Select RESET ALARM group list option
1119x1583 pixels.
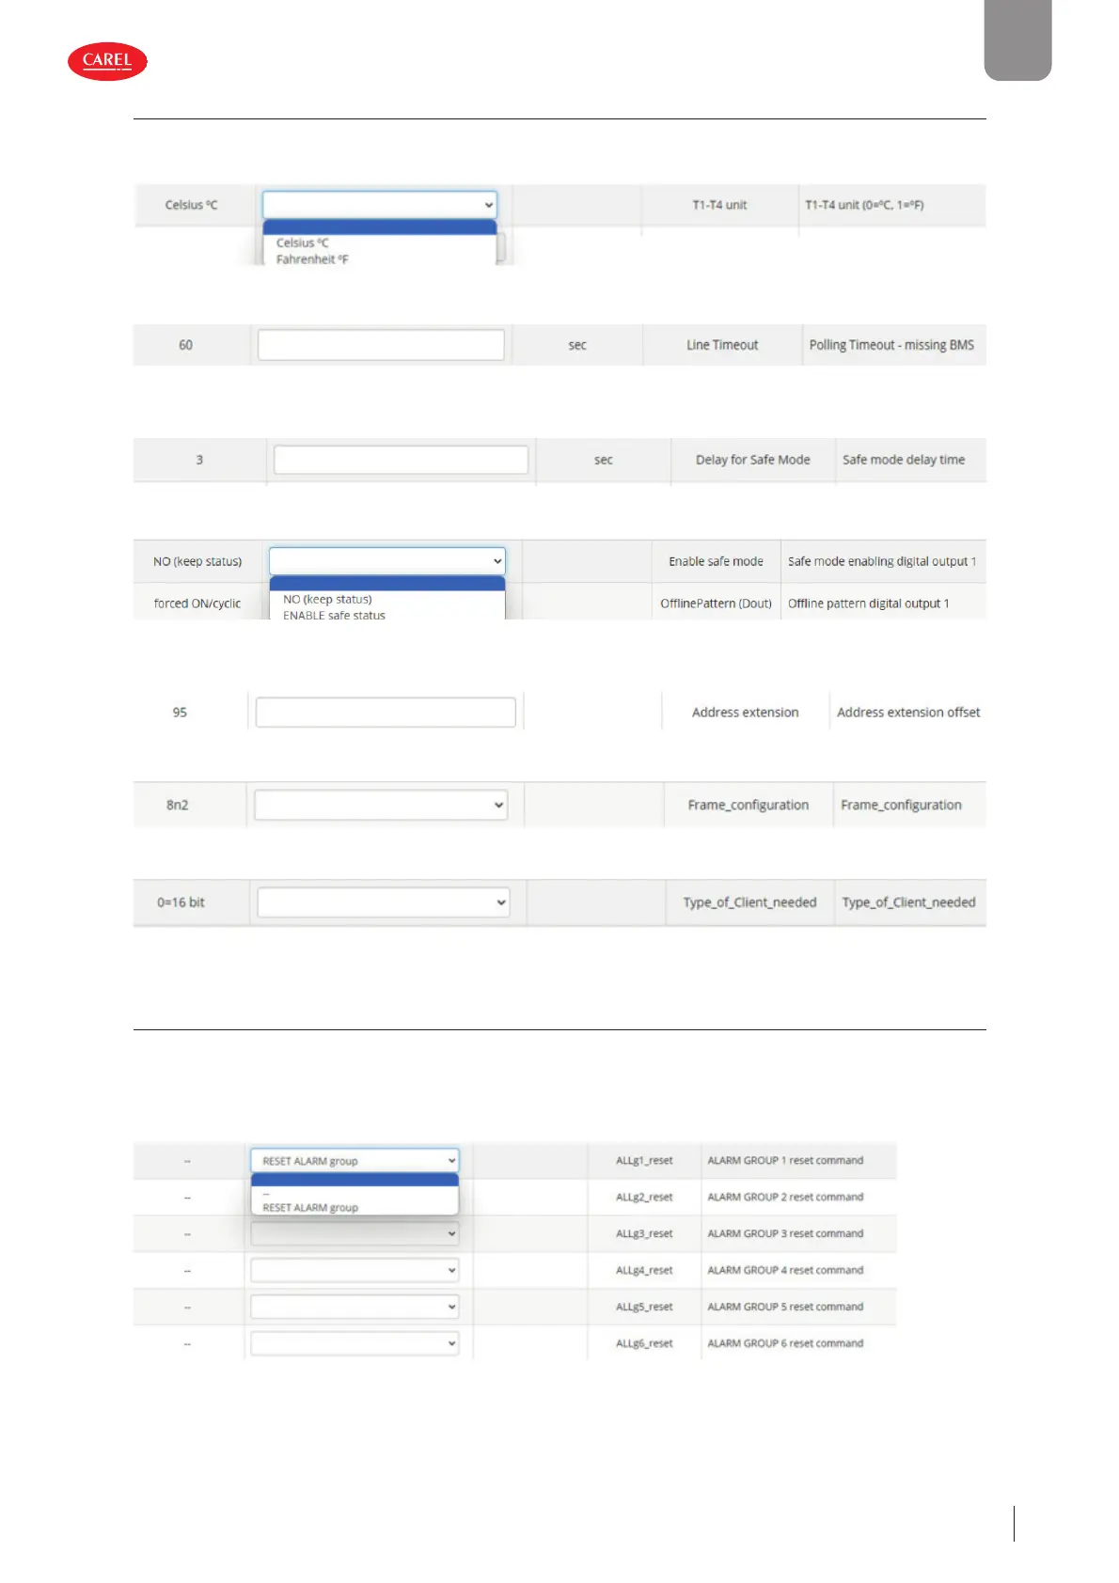click(x=310, y=1208)
